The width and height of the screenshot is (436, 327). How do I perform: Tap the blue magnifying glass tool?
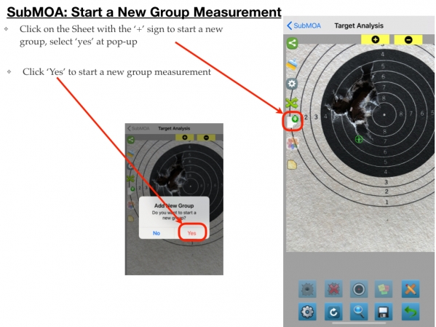[x=359, y=312]
